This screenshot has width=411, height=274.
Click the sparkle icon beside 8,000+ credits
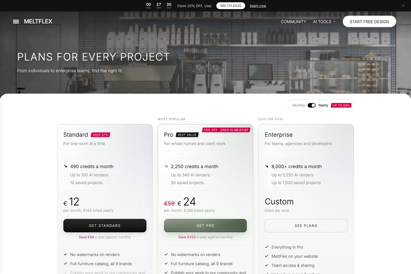pos(267,166)
